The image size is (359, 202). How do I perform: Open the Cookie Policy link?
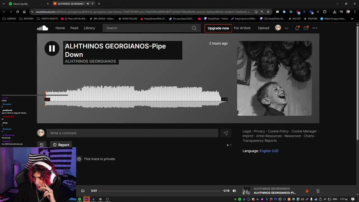pyautogui.click(x=278, y=131)
